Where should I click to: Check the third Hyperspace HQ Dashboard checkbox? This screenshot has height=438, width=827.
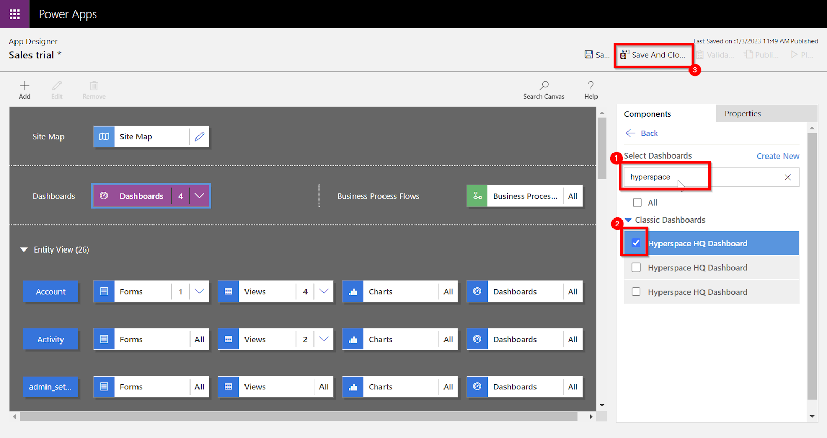click(x=636, y=292)
